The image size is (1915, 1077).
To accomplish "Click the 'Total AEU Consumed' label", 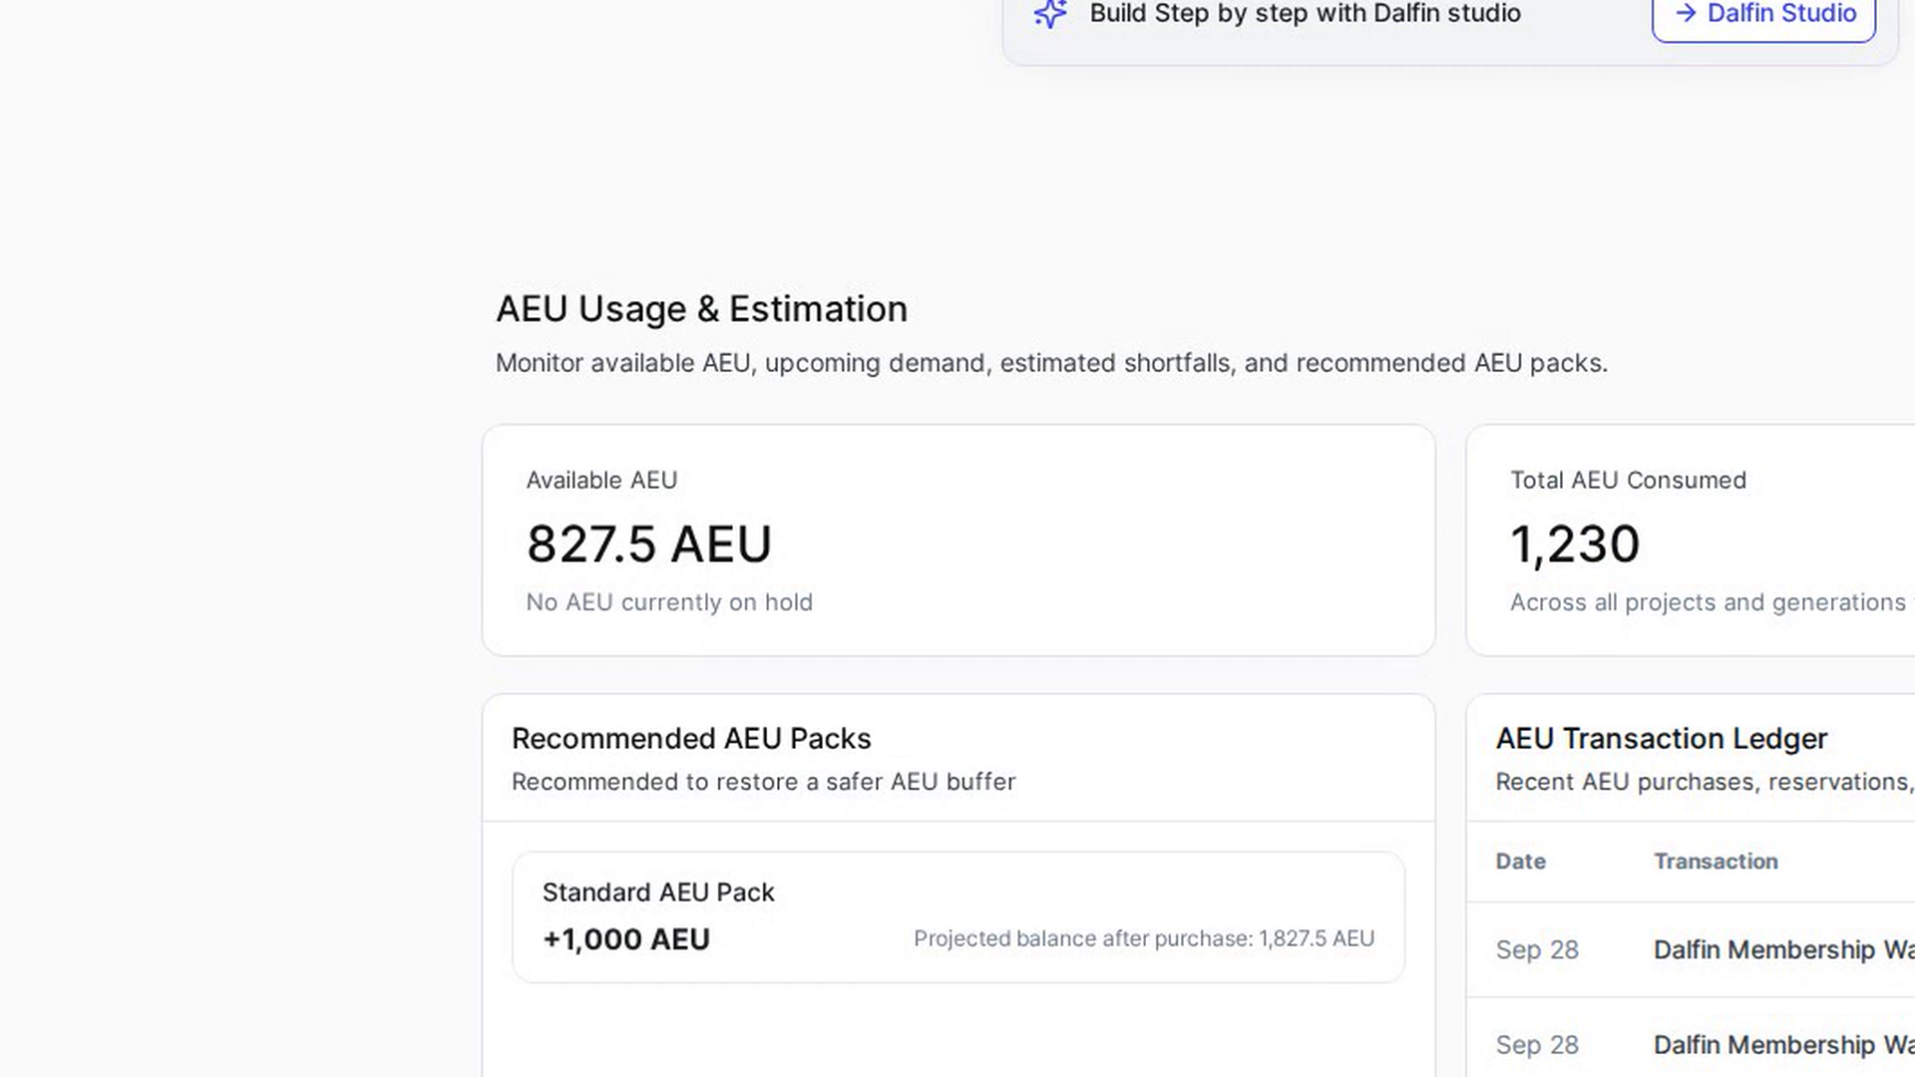I will tap(1628, 481).
